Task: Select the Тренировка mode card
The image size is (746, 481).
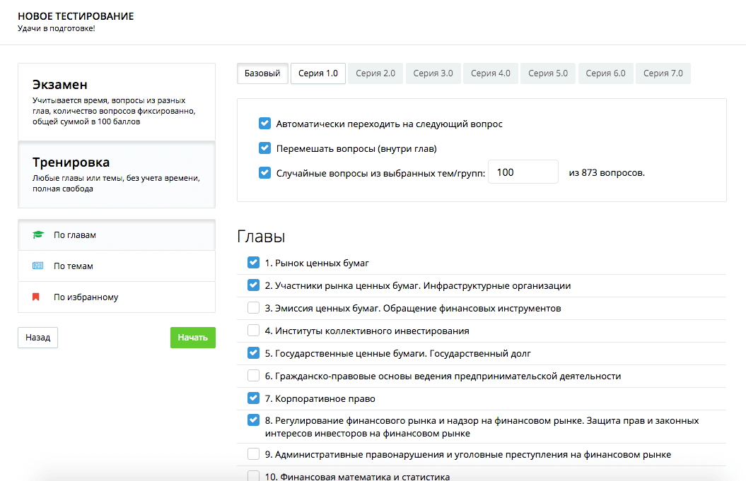Action: pos(116,174)
